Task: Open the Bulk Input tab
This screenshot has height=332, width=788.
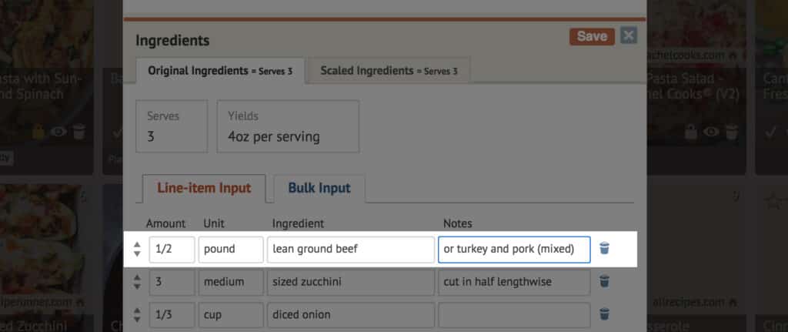Action: pos(319,188)
